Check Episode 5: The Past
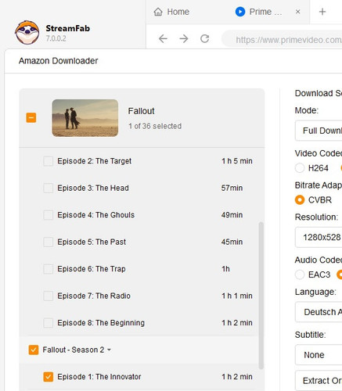Image resolution: width=342 pixels, height=391 pixels. [49, 242]
